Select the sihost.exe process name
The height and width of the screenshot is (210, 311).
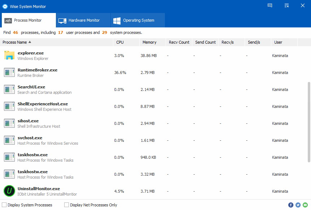28,121
